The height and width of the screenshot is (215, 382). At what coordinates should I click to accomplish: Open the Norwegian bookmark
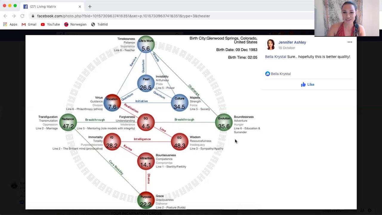point(75,24)
